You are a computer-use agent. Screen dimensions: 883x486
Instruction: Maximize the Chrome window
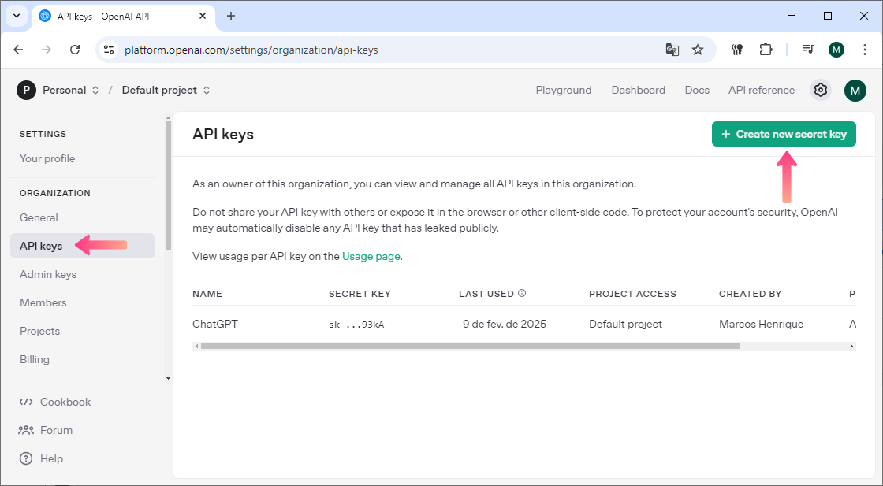(828, 16)
